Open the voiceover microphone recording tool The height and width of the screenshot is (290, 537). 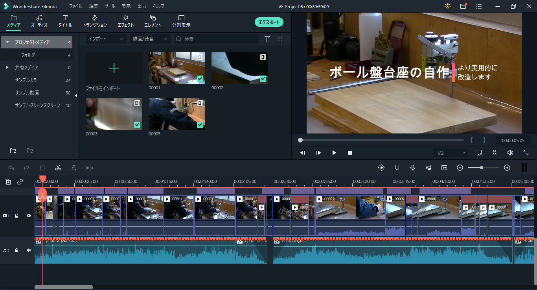click(413, 168)
